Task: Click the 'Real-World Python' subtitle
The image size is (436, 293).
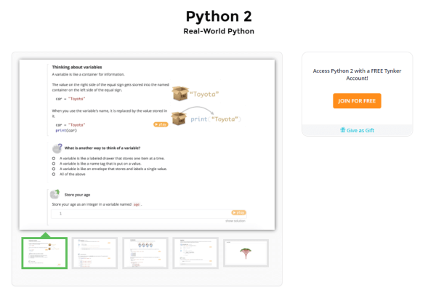Action: [219, 31]
